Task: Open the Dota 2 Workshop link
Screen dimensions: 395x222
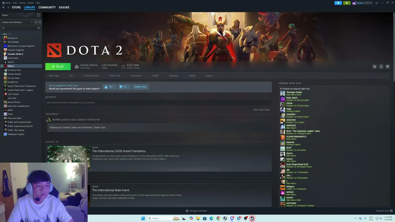Action: pos(173,76)
